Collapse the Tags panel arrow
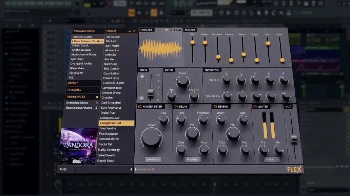The height and width of the screenshot is (196, 350). [131, 169]
